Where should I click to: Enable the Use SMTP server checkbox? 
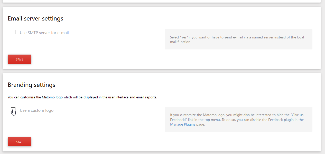[13, 32]
